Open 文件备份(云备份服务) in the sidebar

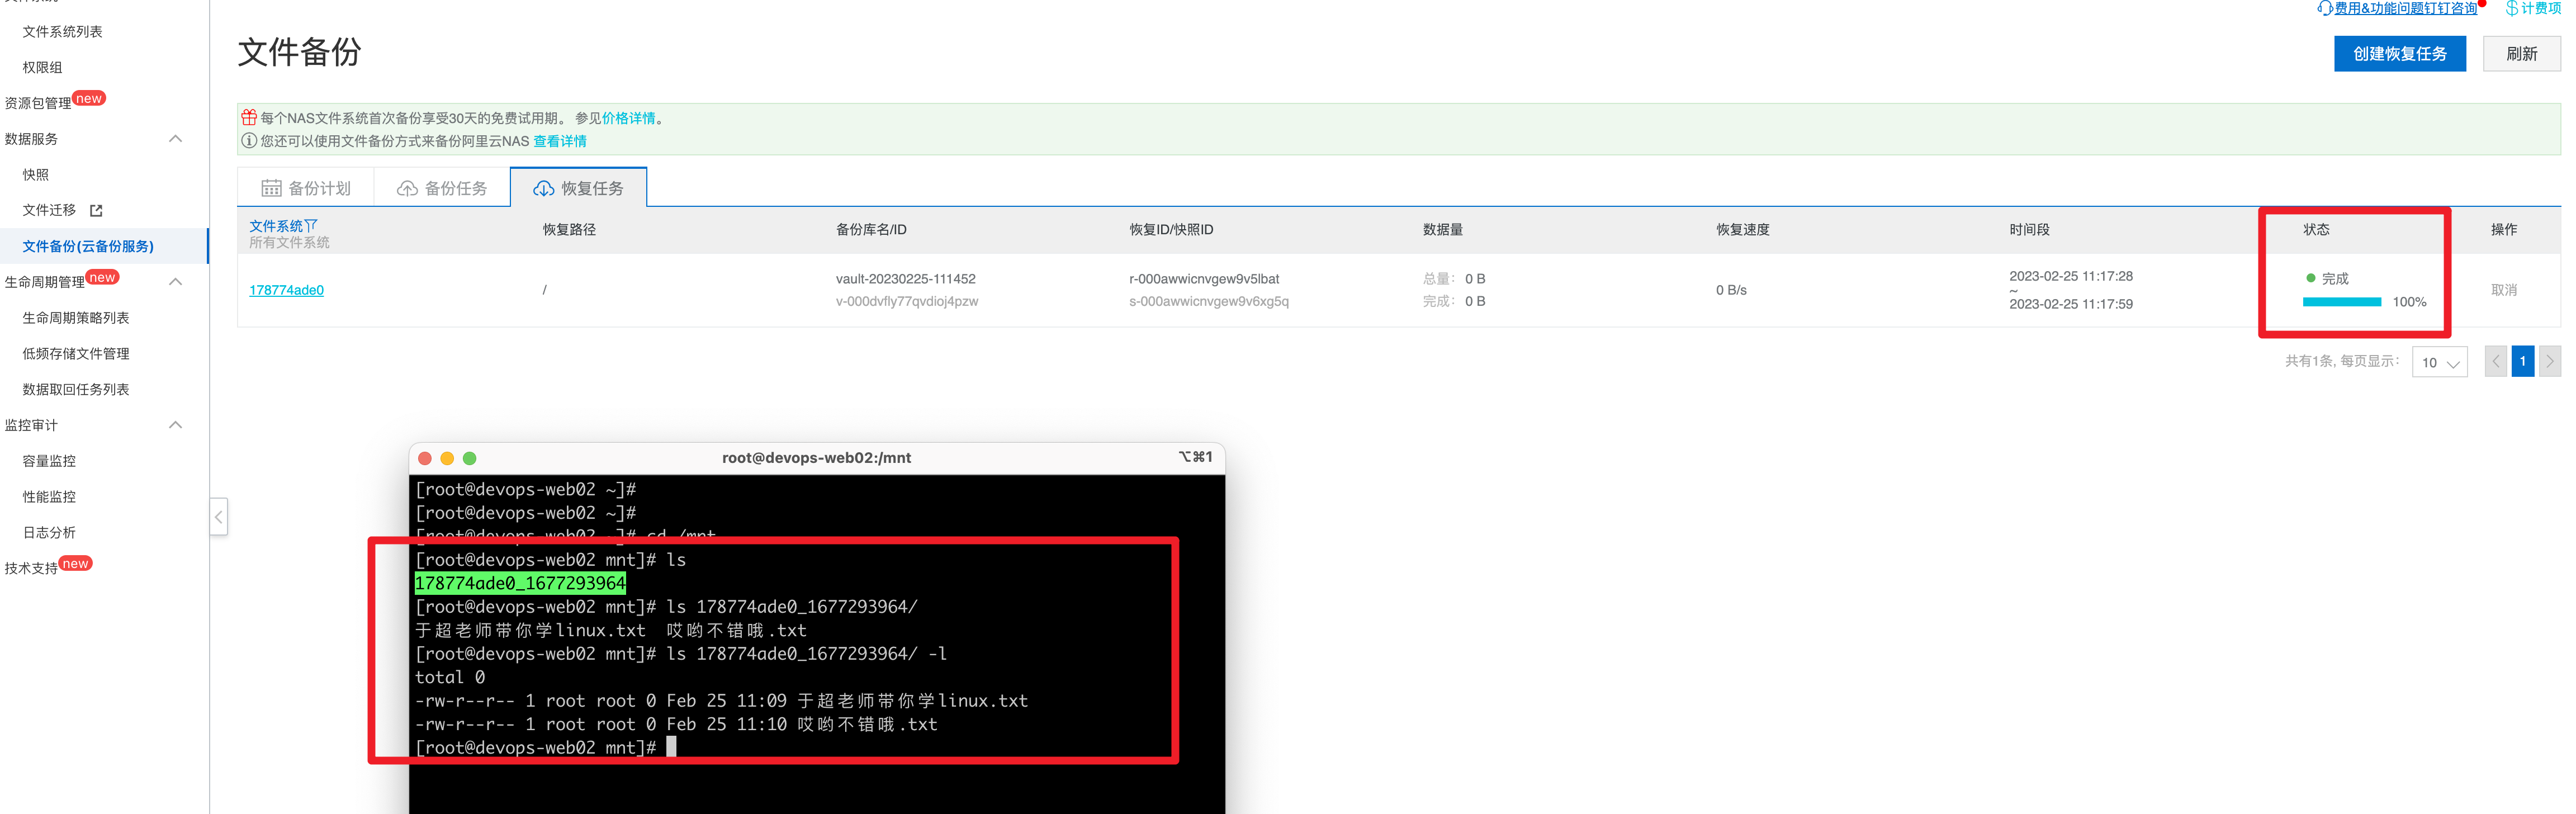tap(88, 246)
